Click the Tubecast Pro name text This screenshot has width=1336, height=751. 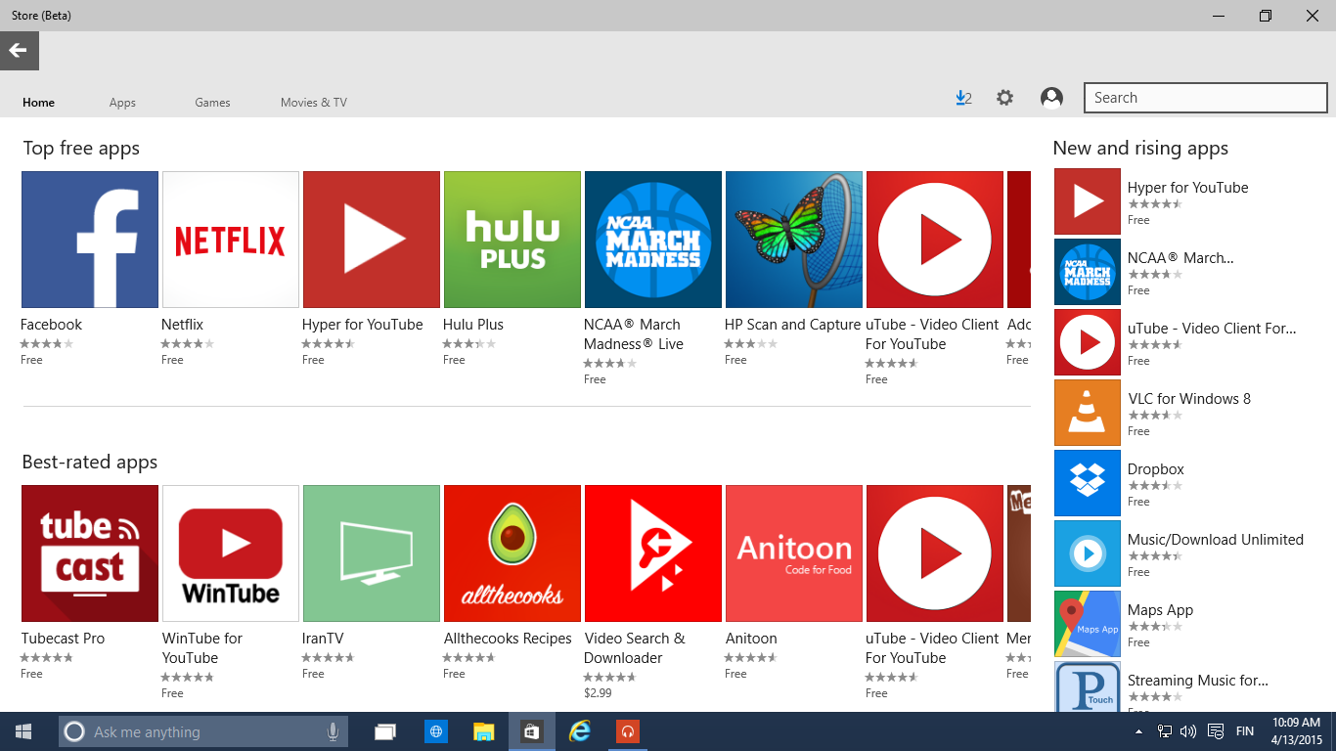point(64,639)
